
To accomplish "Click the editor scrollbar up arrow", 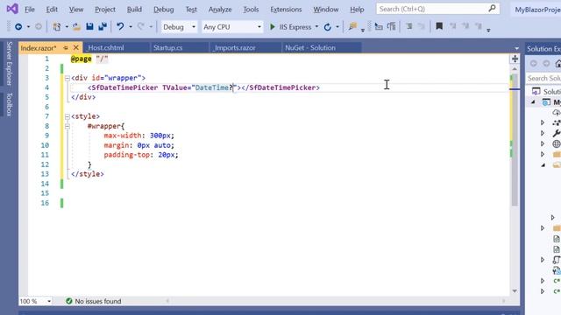I will (515, 69).
